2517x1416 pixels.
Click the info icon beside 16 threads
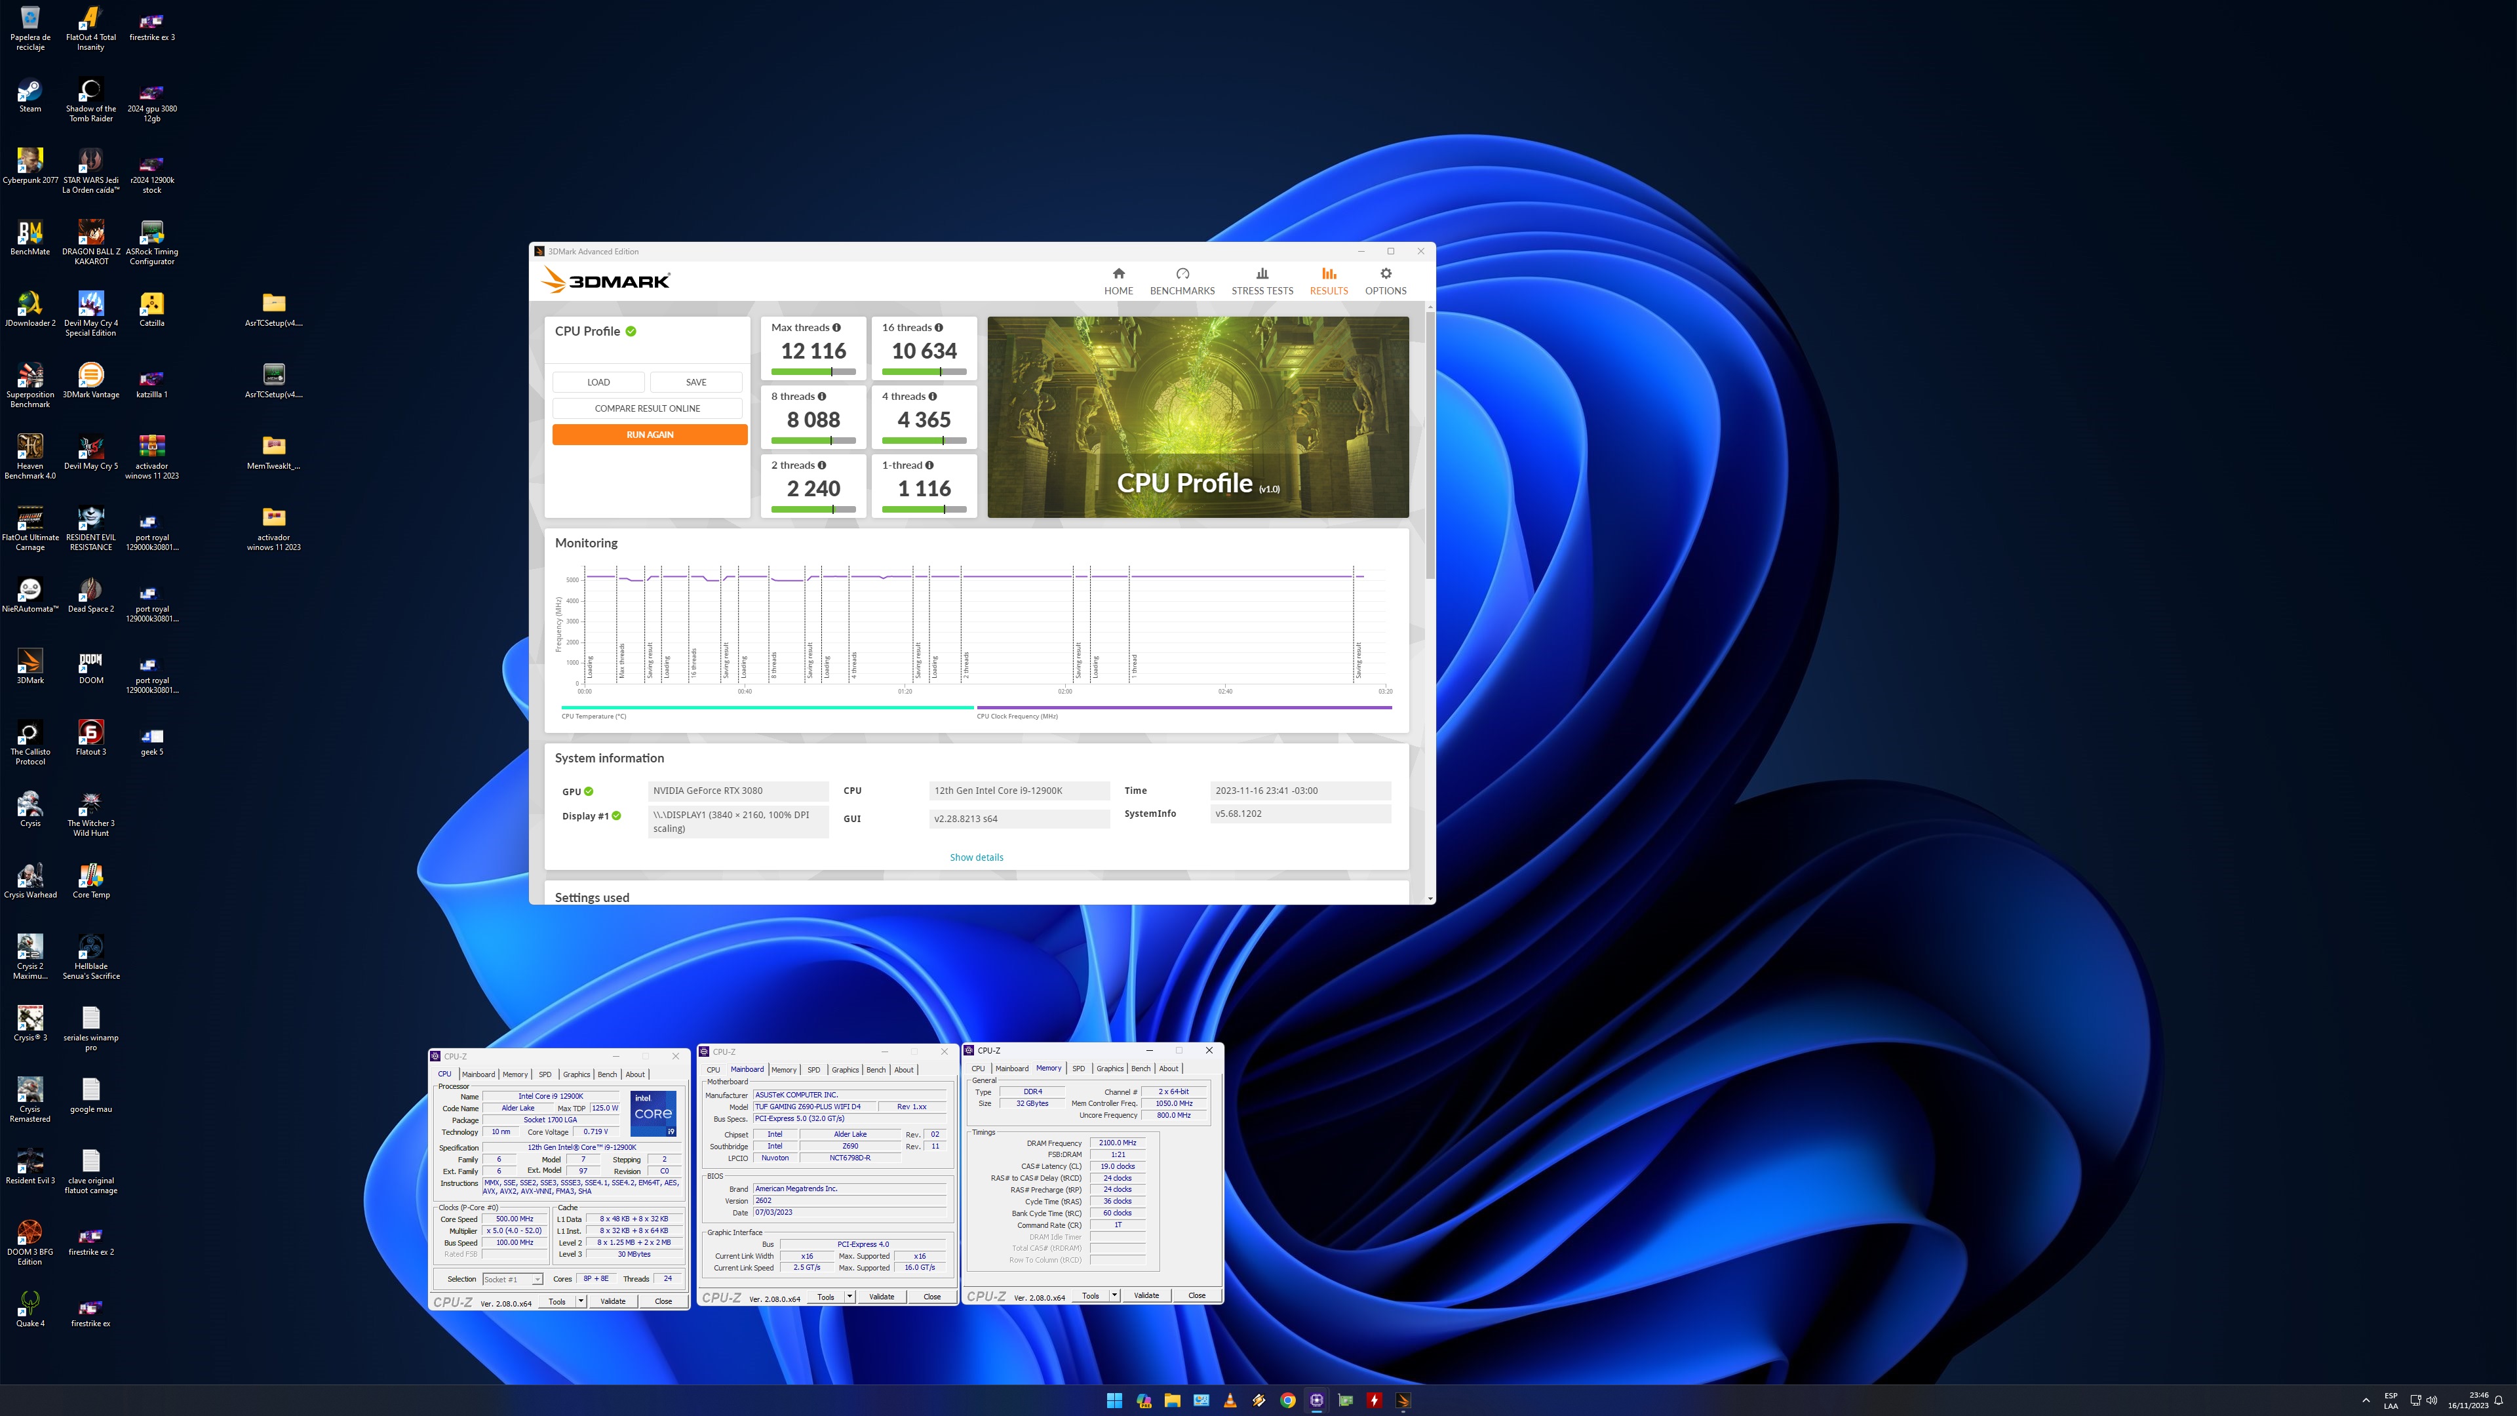939,327
